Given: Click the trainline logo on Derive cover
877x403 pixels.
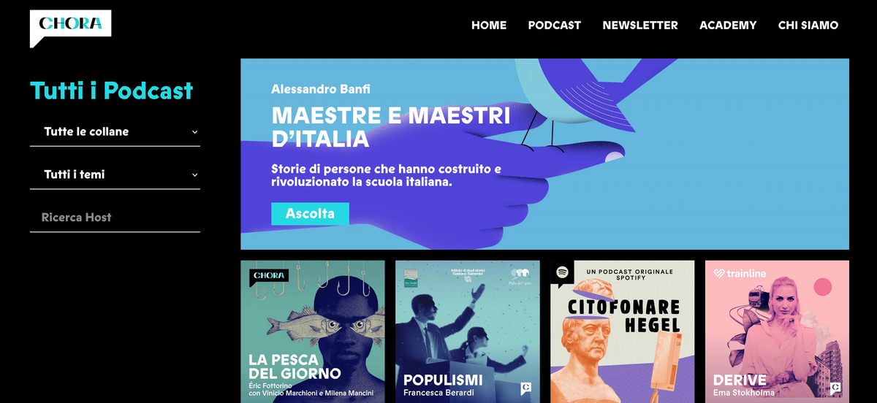Looking at the screenshot, I should 740,274.
